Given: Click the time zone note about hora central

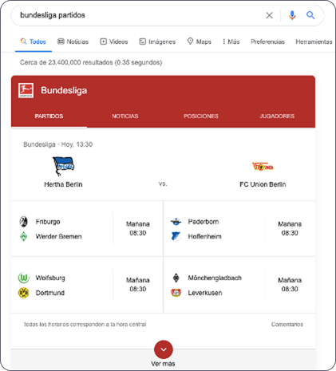Looking at the screenshot, I should click(x=85, y=324).
